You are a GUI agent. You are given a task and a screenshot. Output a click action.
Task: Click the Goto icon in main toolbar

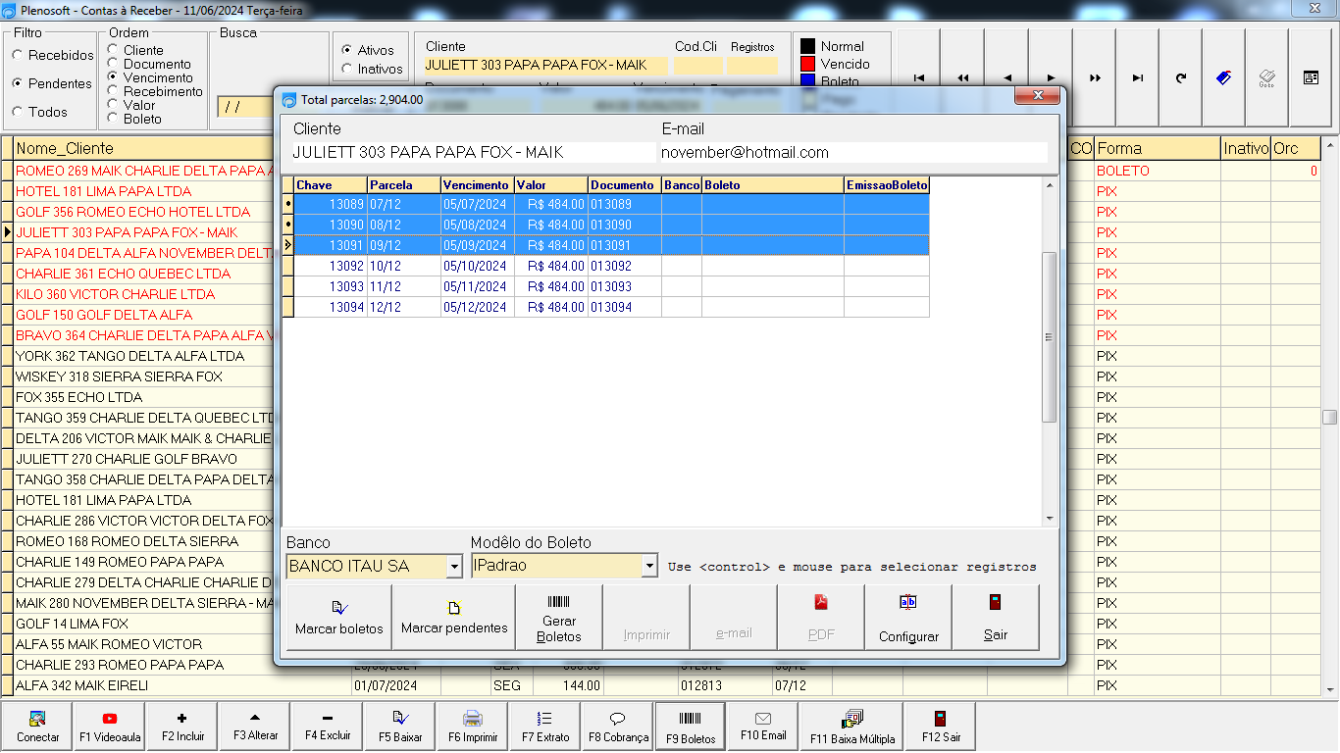(x=1266, y=78)
